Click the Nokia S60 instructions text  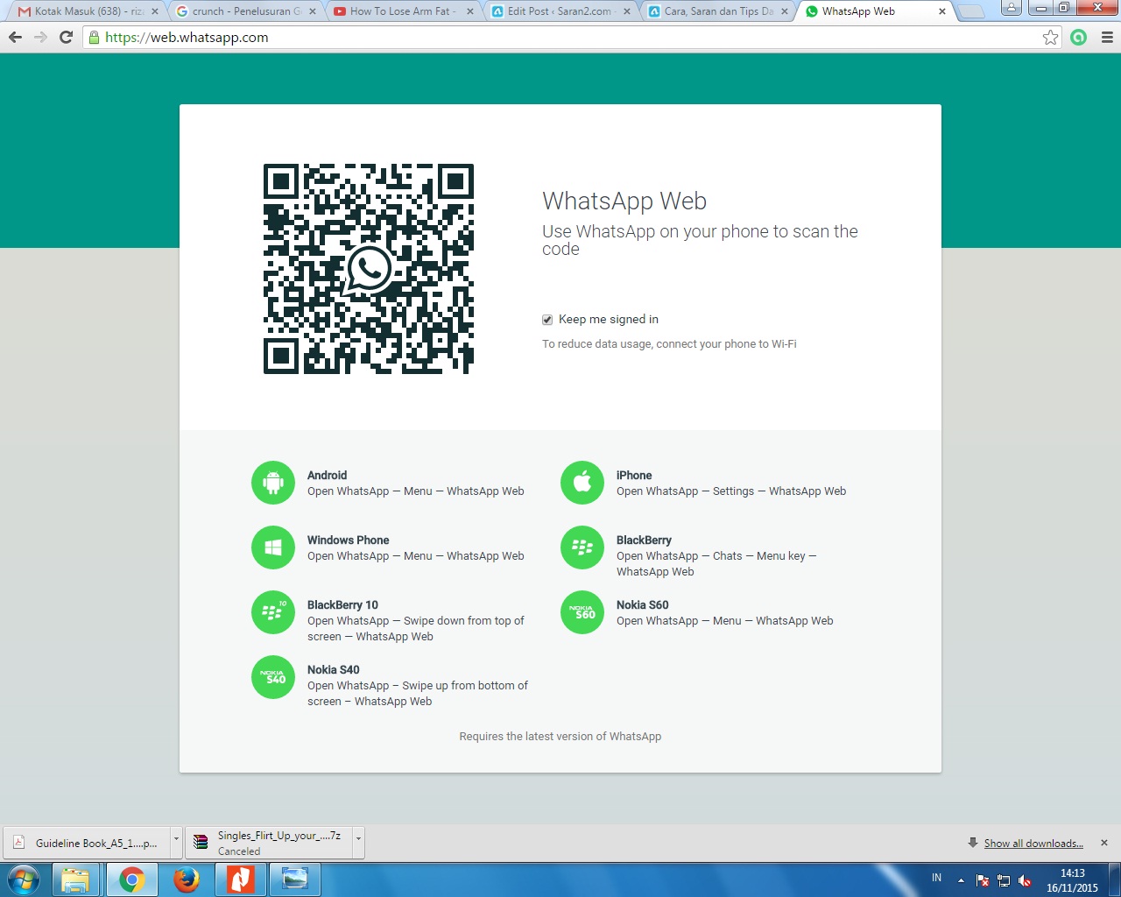[725, 621]
